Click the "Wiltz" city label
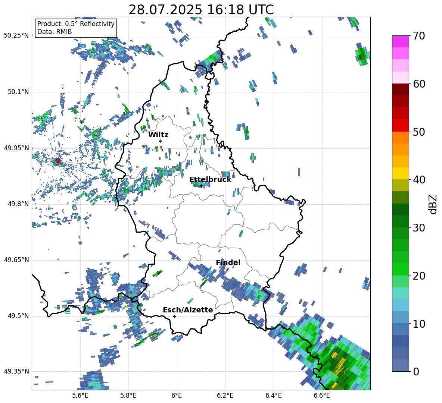 [x=158, y=135]
